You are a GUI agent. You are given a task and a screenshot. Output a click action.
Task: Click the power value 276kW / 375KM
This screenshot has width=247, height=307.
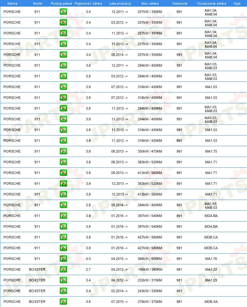click(x=150, y=302)
